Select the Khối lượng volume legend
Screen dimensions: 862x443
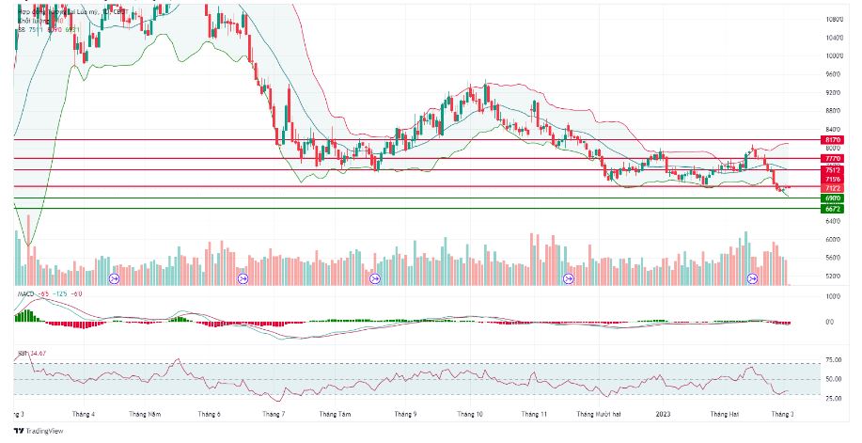point(39,21)
